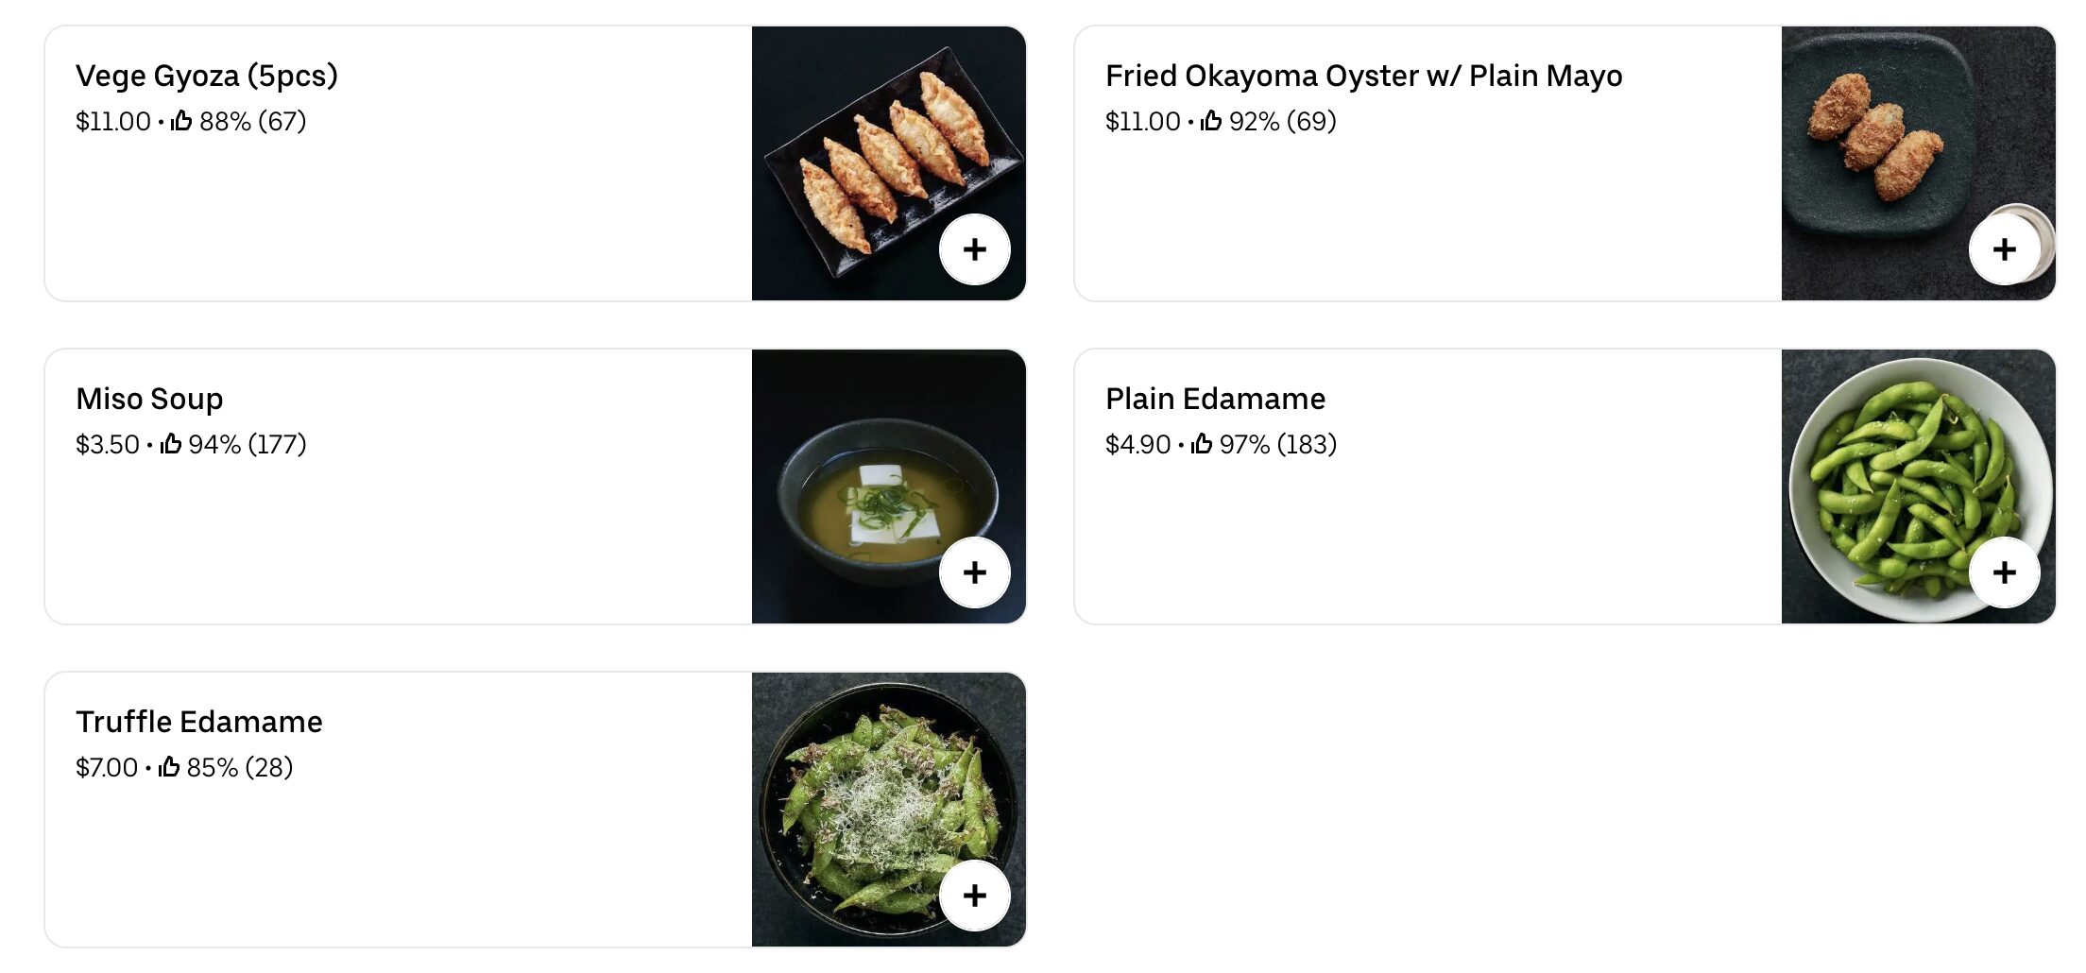This screenshot has width=2086, height=973.
Task: Click the plus icon on Truffle Edamame
Action: coord(975,895)
